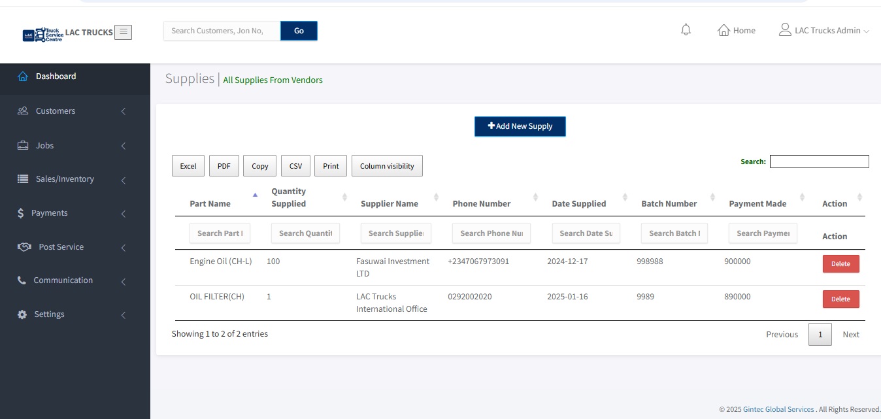This screenshot has height=419, width=881.
Task: Click the Add New Supply button
Action: (x=520, y=126)
